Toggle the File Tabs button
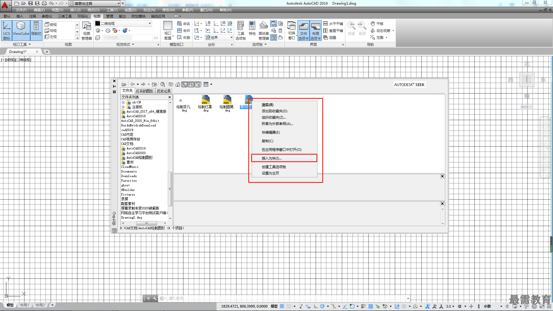This screenshot has width=553, height=311. (x=304, y=31)
